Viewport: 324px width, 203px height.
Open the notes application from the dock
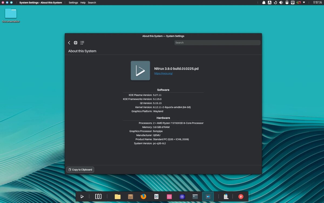coord(156,196)
